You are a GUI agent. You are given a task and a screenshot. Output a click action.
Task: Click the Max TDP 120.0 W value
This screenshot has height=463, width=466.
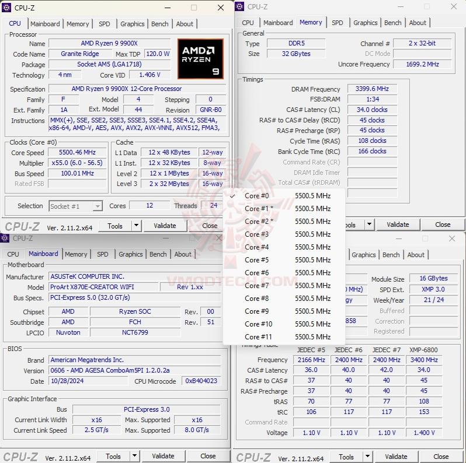coord(158,54)
